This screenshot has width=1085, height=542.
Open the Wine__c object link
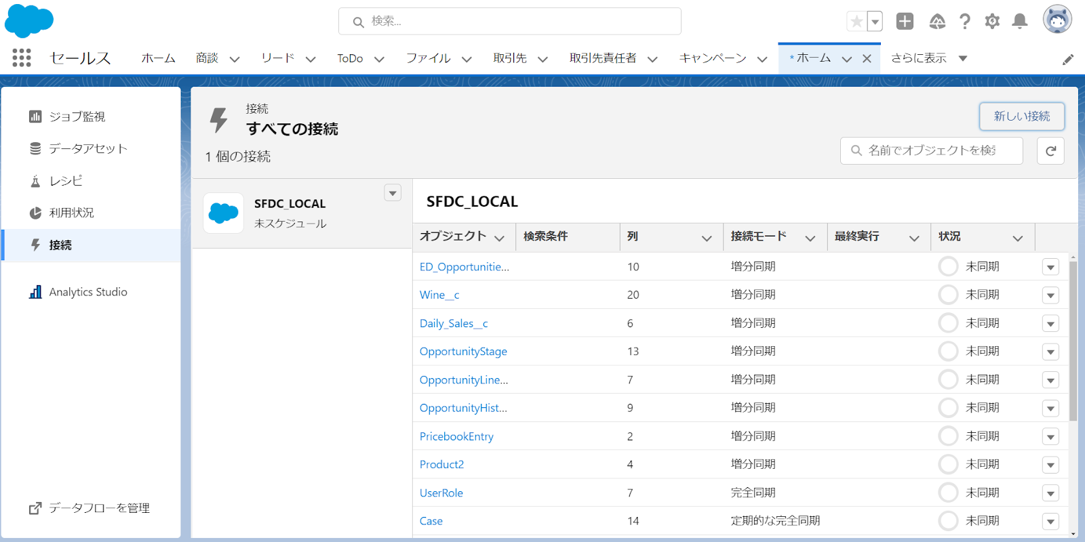[x=439, y=295]
